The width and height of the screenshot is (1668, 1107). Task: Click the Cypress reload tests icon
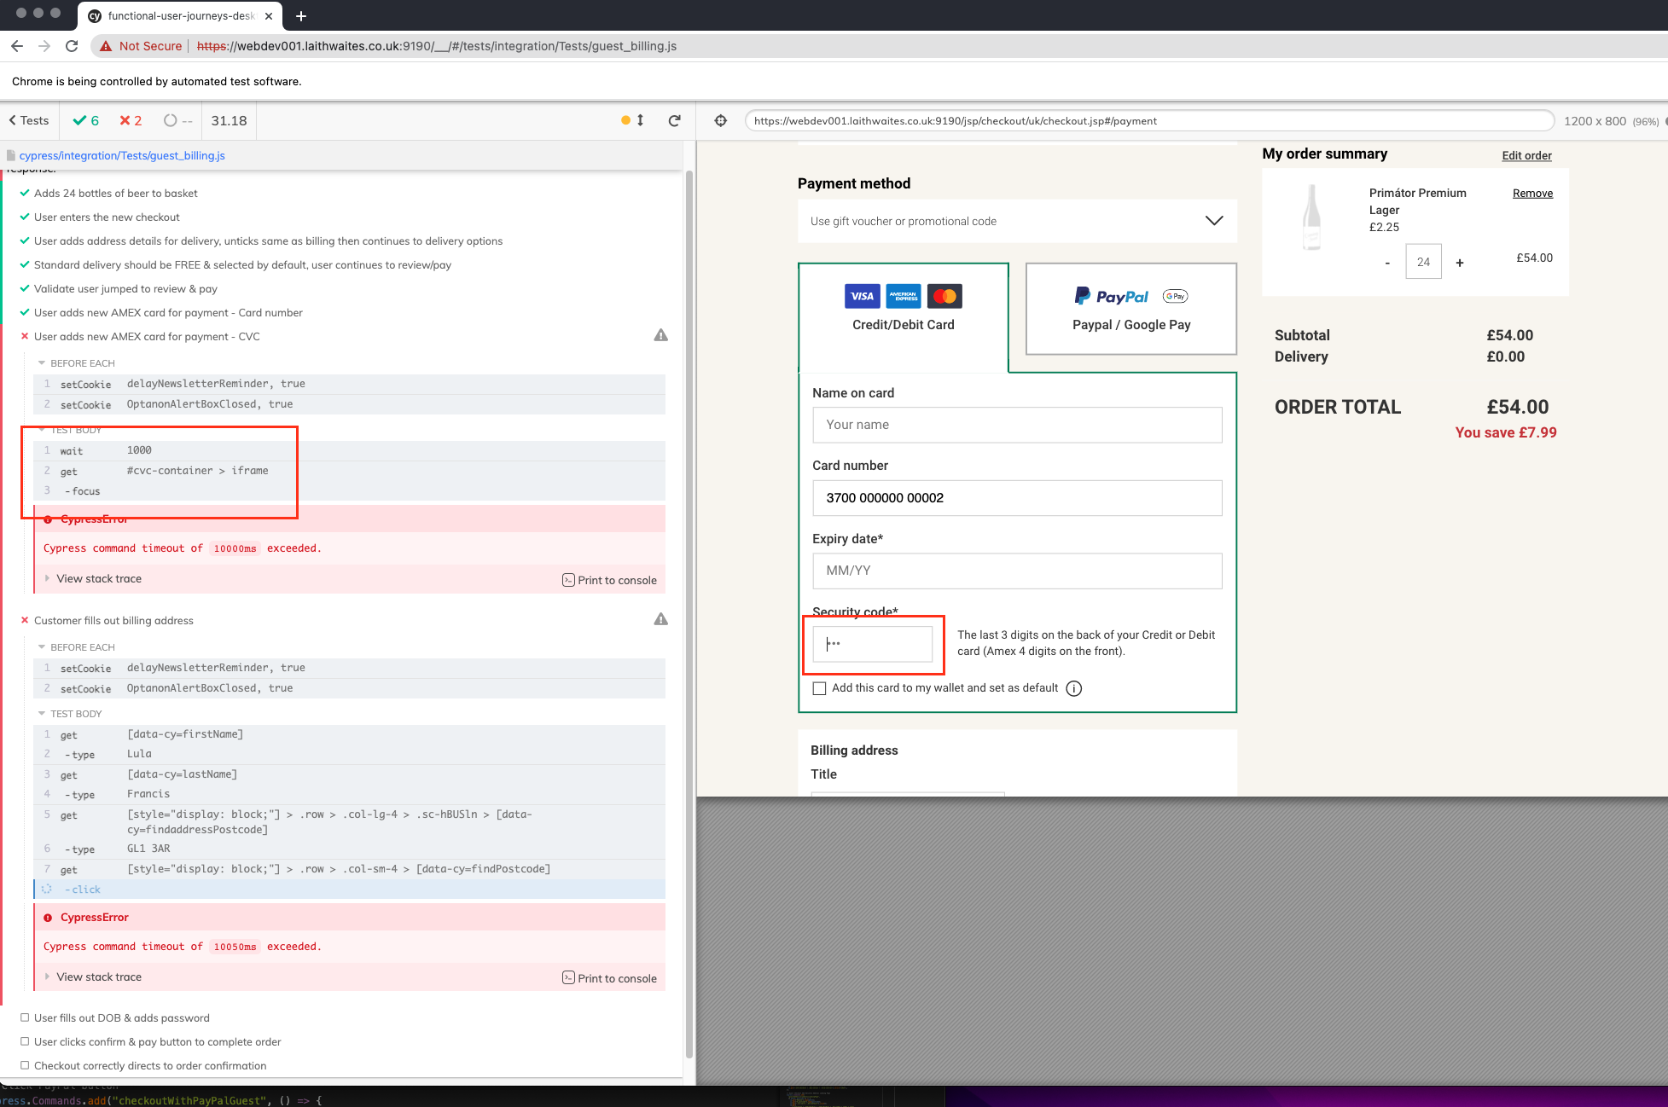[674, 121]
